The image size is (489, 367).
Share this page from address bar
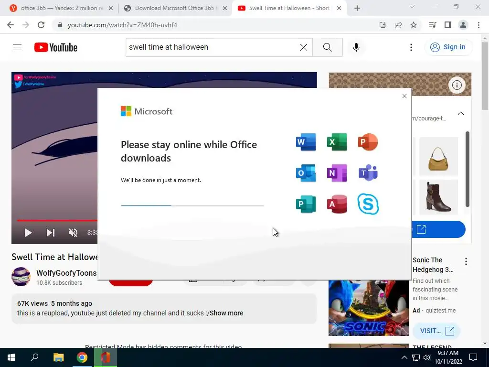point(398,25)
